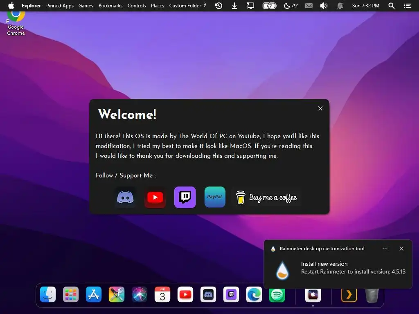
Task: Open Spotify from the dock
Action: 277,295
